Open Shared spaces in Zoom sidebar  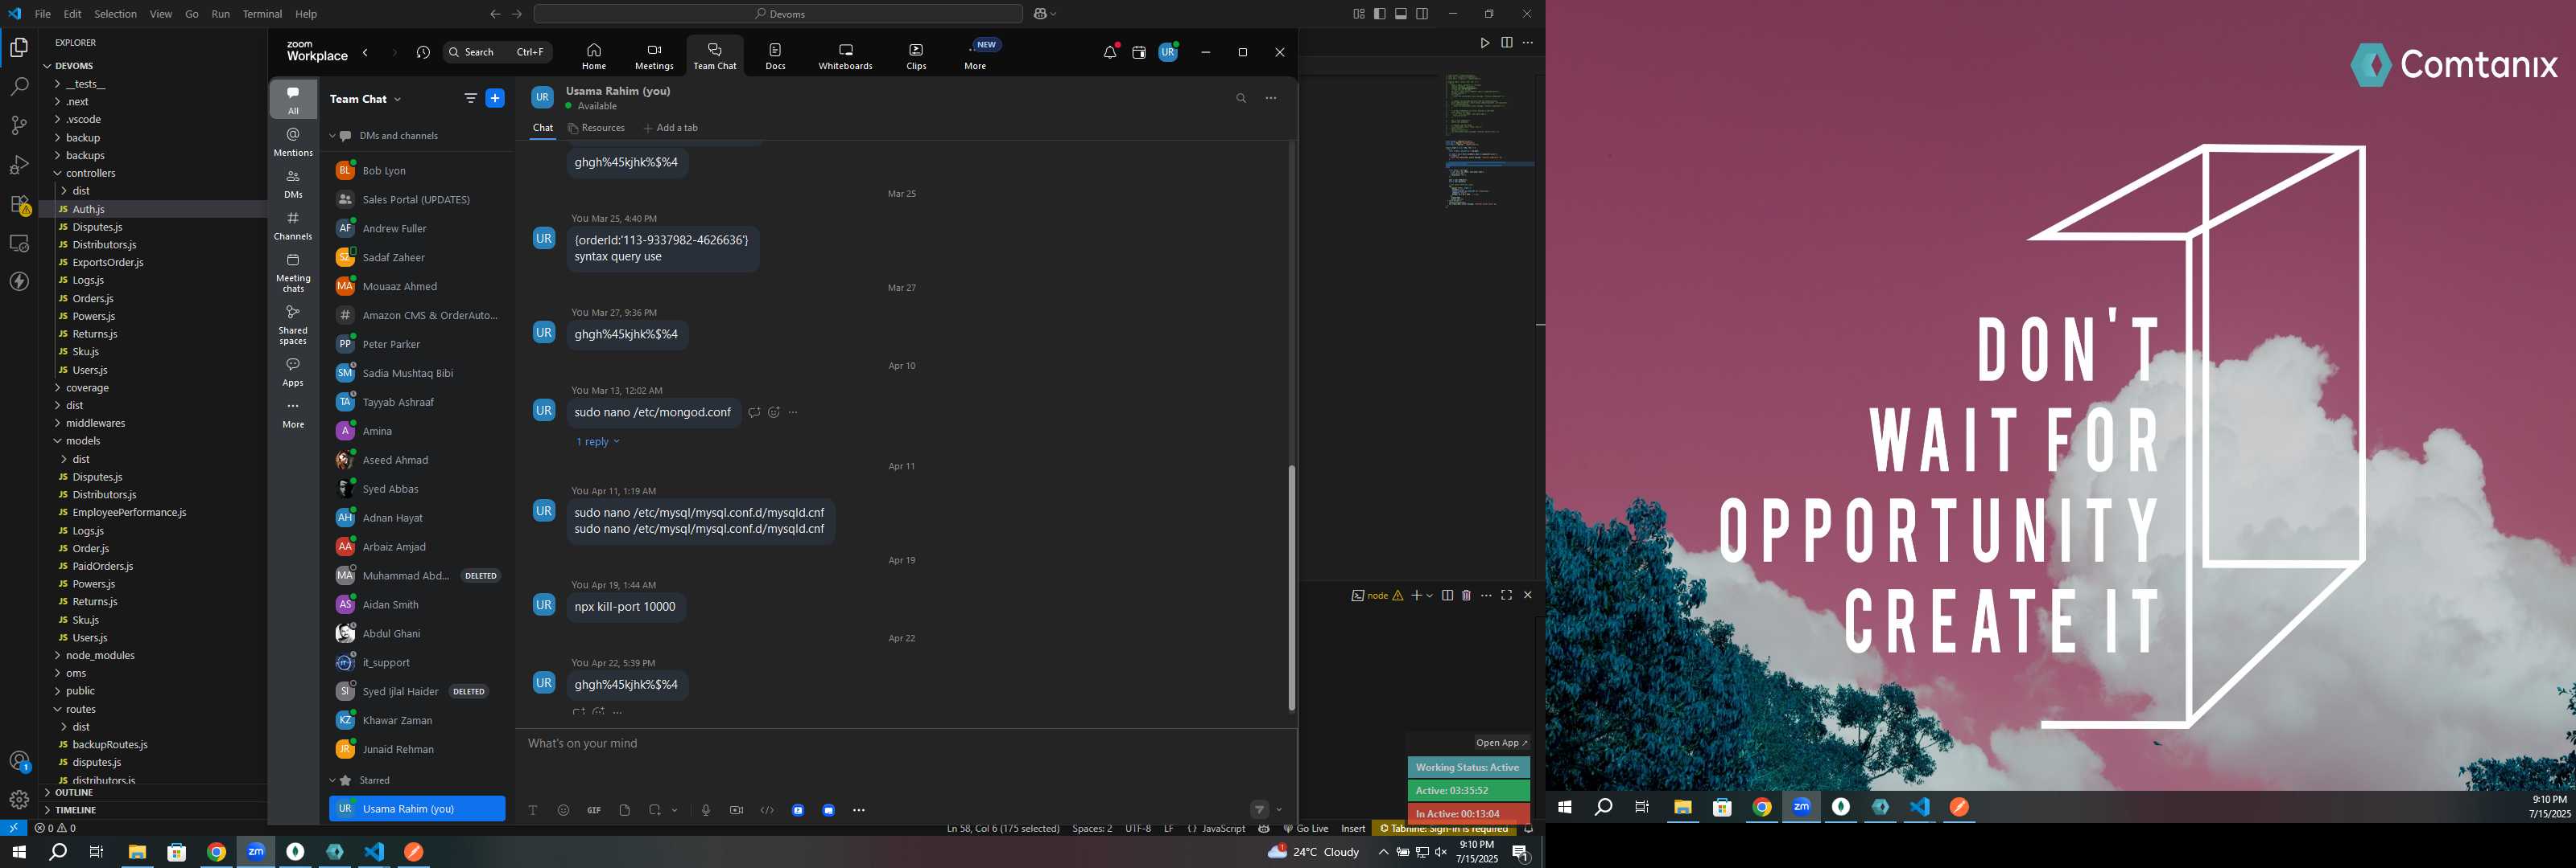[x=293, y=325]
